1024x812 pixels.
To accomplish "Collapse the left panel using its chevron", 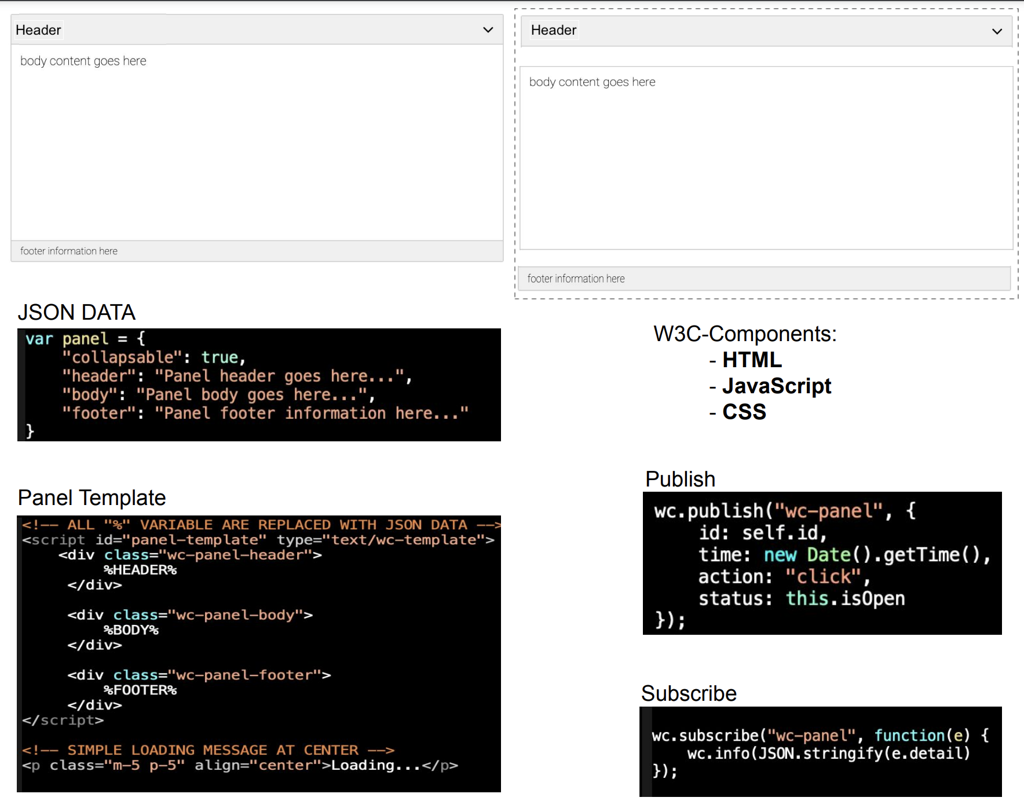I will [488, 30].
